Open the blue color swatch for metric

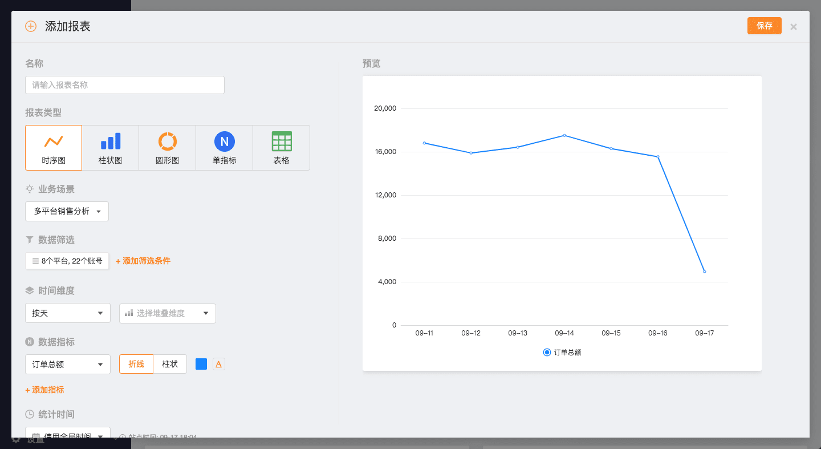click(201, 364)
